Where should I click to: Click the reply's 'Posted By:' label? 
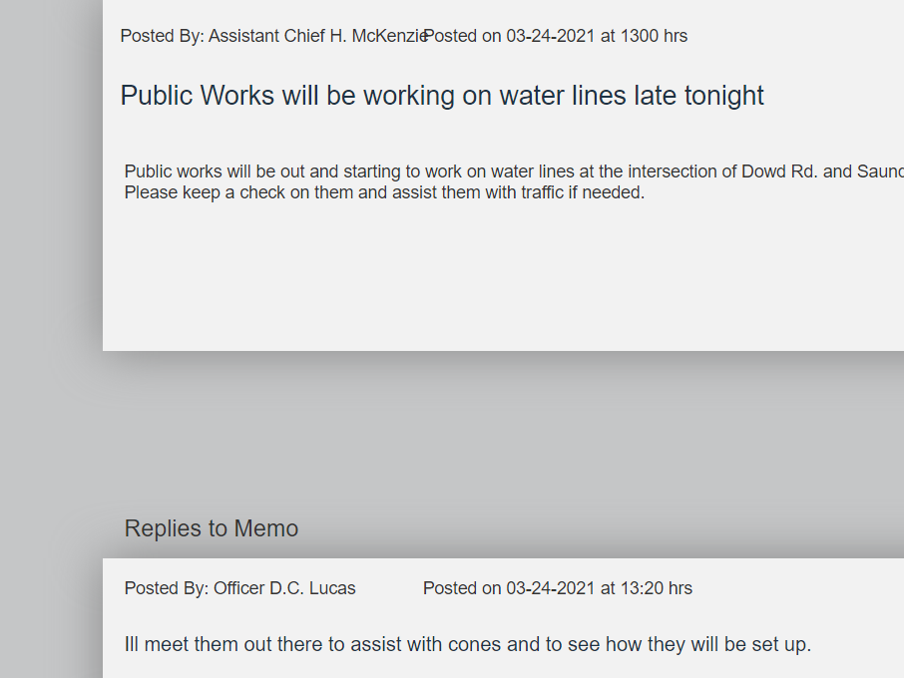pos(166,588)
